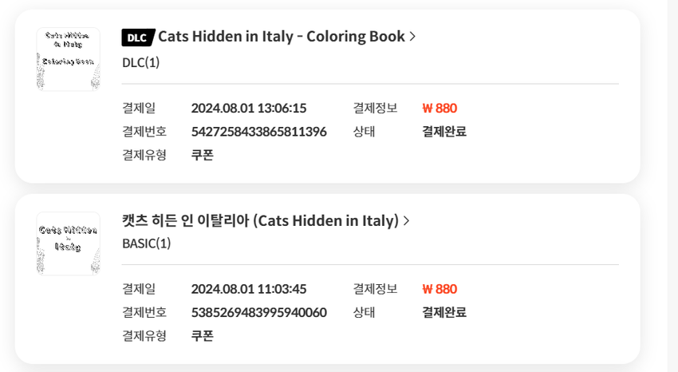Click the BASIC(1) label
Viewport: 678px width, 372px height.
coord(147,243)
